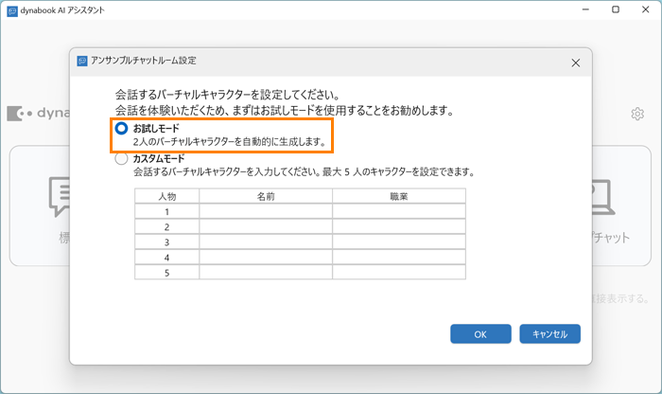Click the 名前 column header
The image size is (662, 394).
click(x=266, y=196)
